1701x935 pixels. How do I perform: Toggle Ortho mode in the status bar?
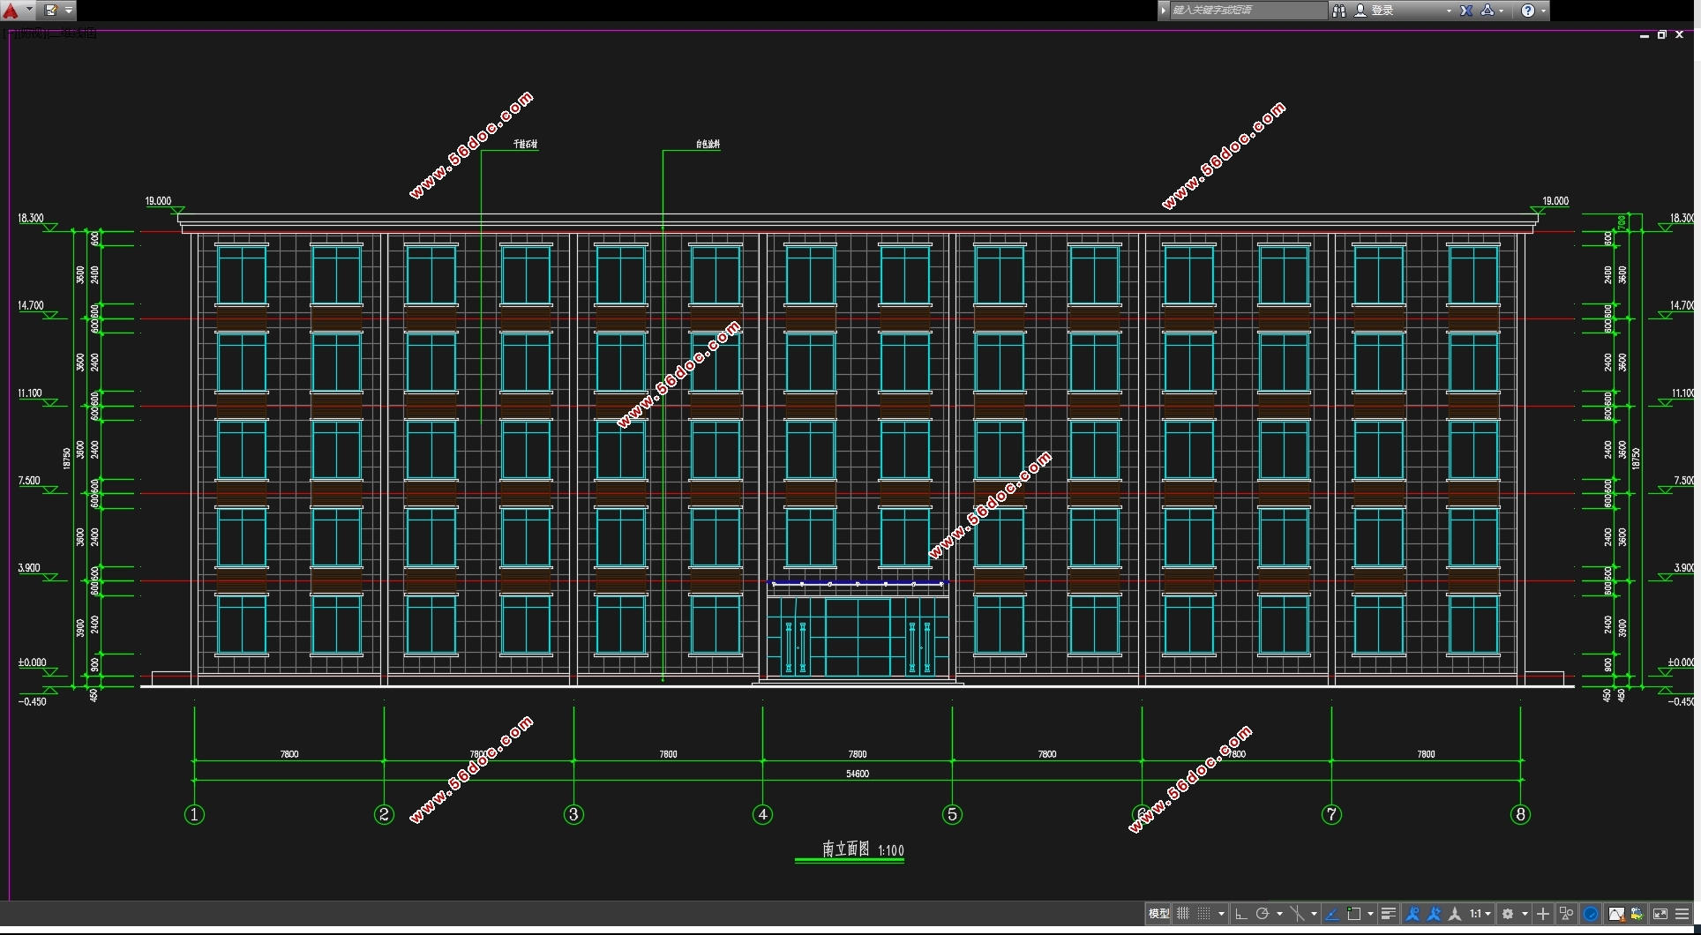coord(1240,914)
